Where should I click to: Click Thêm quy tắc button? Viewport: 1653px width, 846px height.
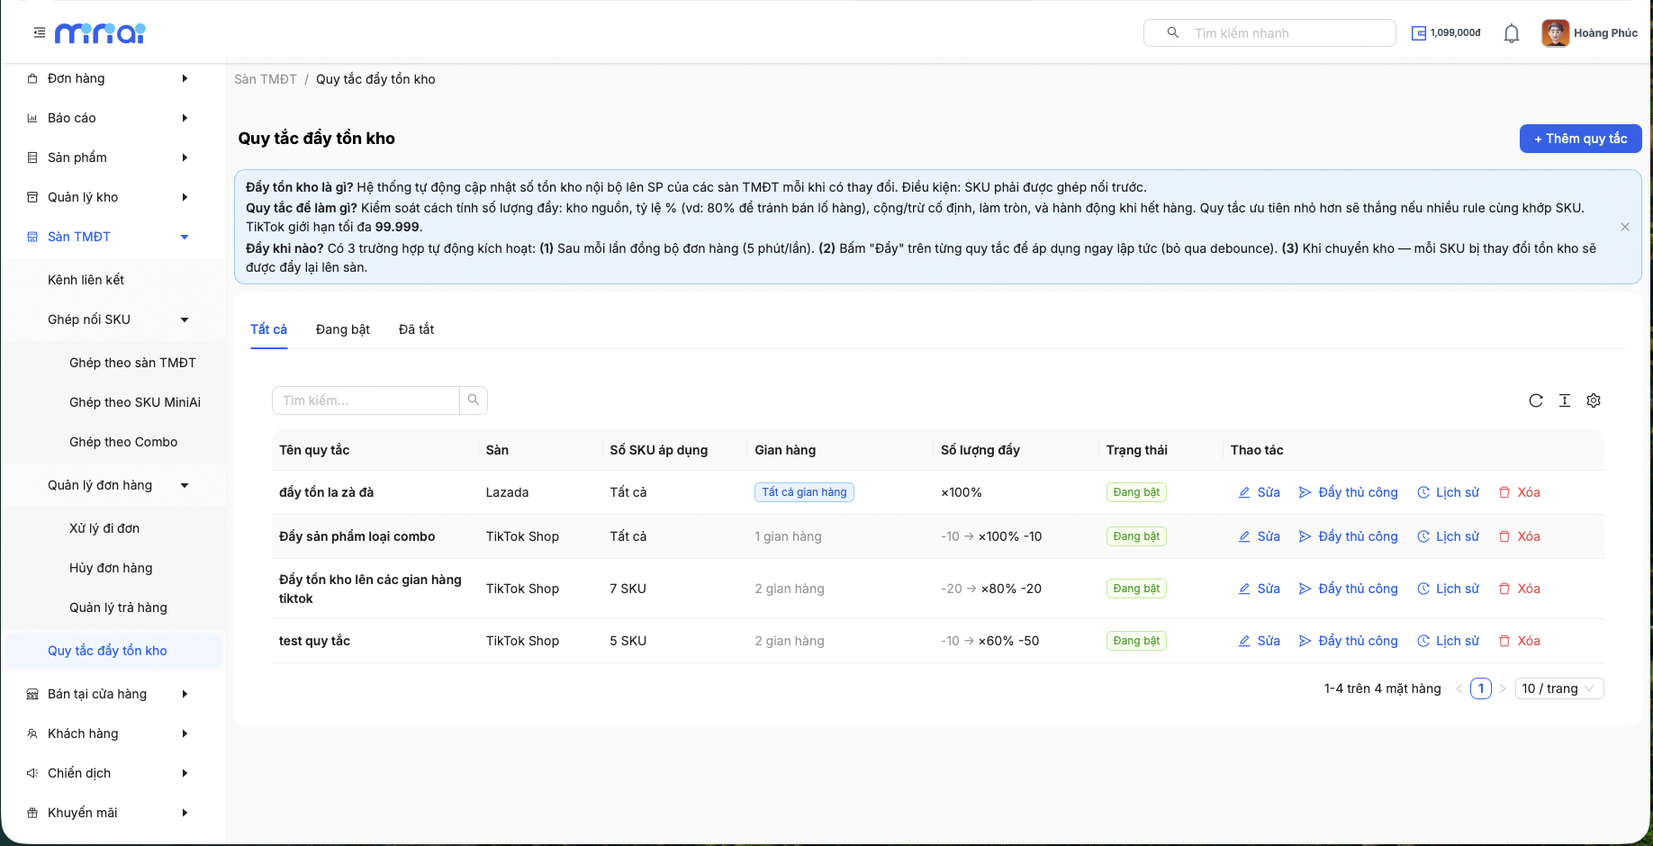(x=1581, y=139)
